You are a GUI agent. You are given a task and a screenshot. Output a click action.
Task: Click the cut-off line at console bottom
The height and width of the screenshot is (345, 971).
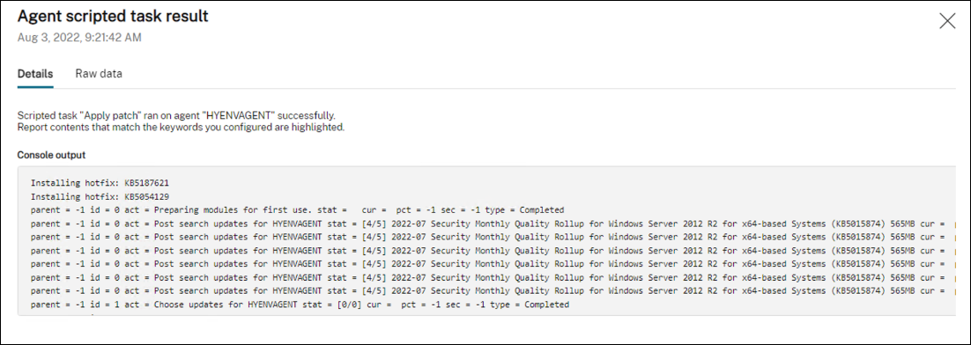click(62, 315)
